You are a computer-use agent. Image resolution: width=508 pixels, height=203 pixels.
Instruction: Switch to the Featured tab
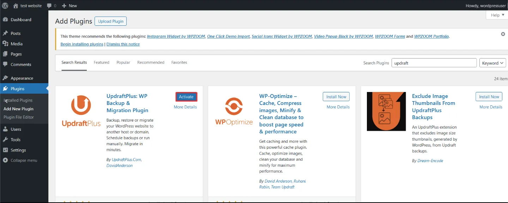coord(102,62)
